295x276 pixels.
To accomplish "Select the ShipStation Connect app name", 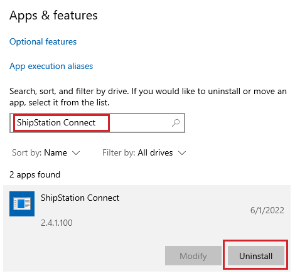I will pos(80,198).
